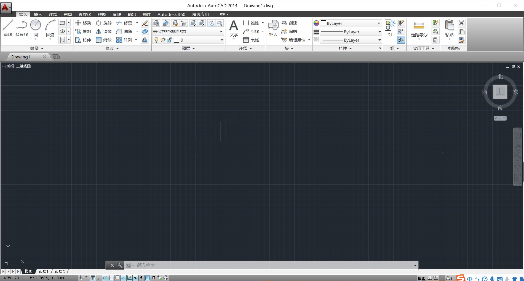This screenshot has height=281, width=524.
Task: Toggle Lineweight display in status bar
Action: (x=141, y=278)
